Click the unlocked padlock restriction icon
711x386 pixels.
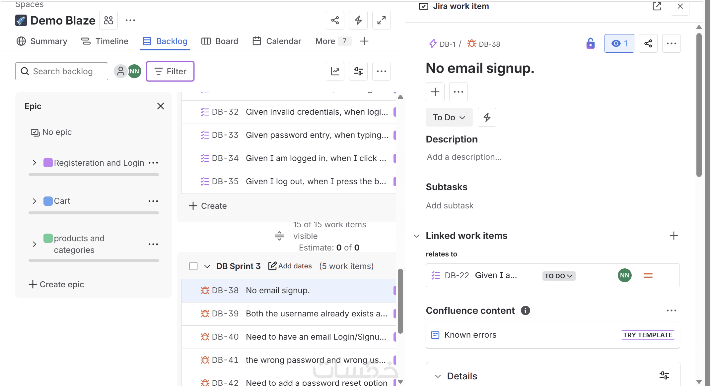590,43
